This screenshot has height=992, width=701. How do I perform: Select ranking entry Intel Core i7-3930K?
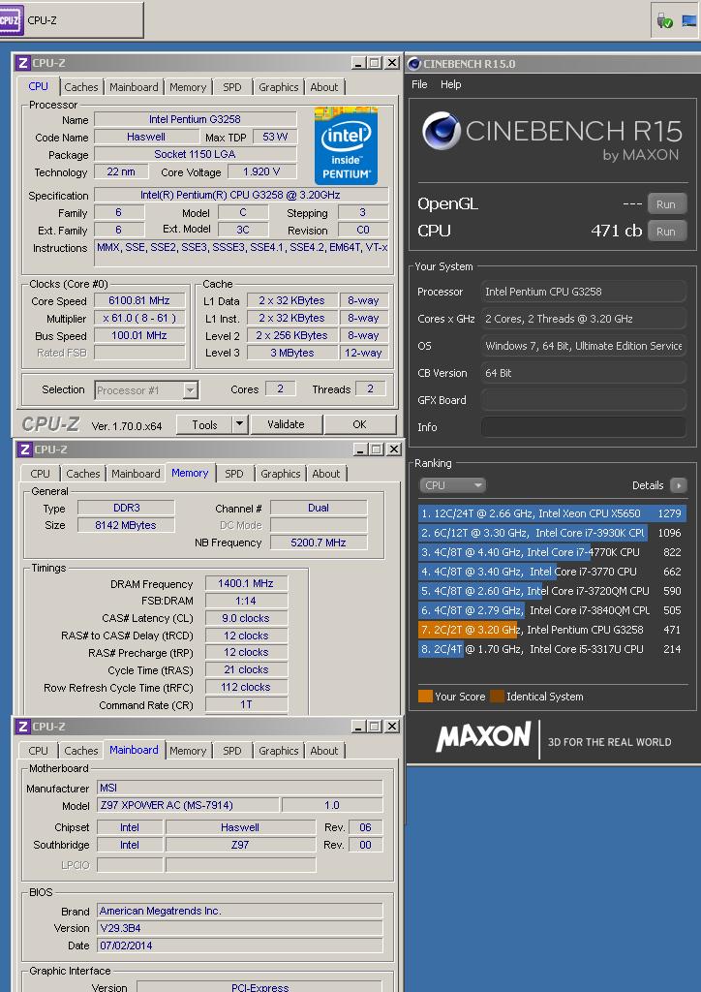(552, 533)
